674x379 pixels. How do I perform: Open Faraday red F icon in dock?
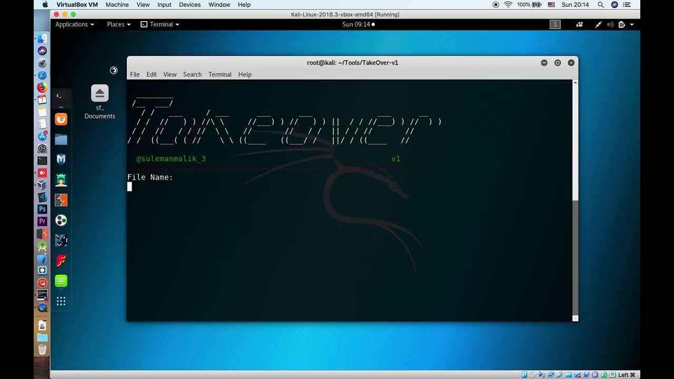click(x=61, y=261)
